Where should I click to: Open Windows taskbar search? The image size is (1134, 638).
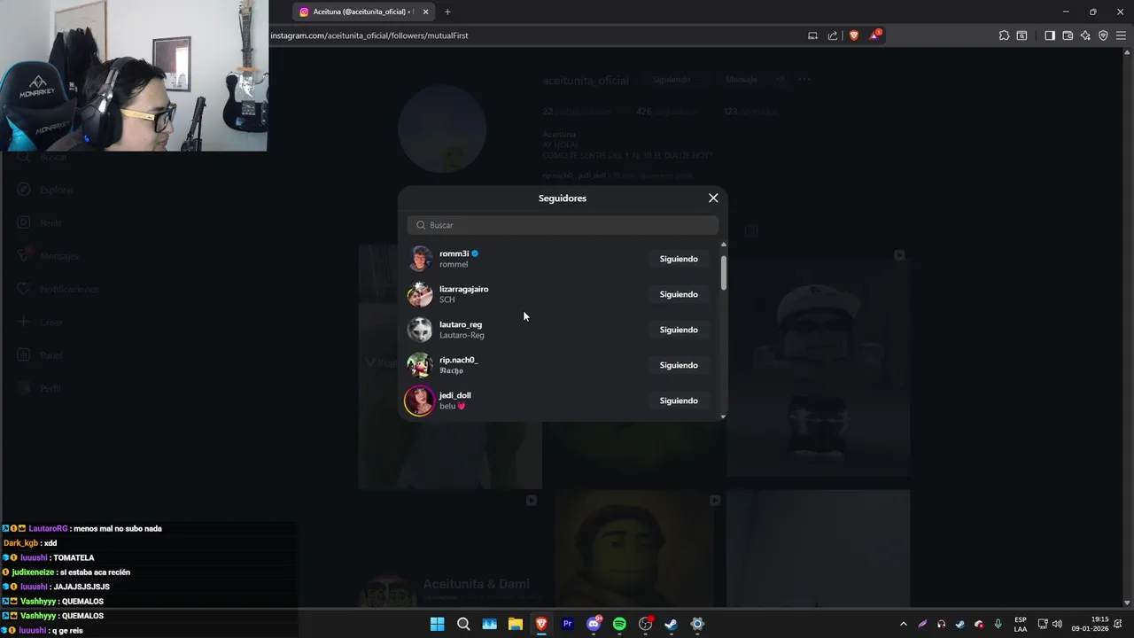pyautogui.click(x=463, y=624)
